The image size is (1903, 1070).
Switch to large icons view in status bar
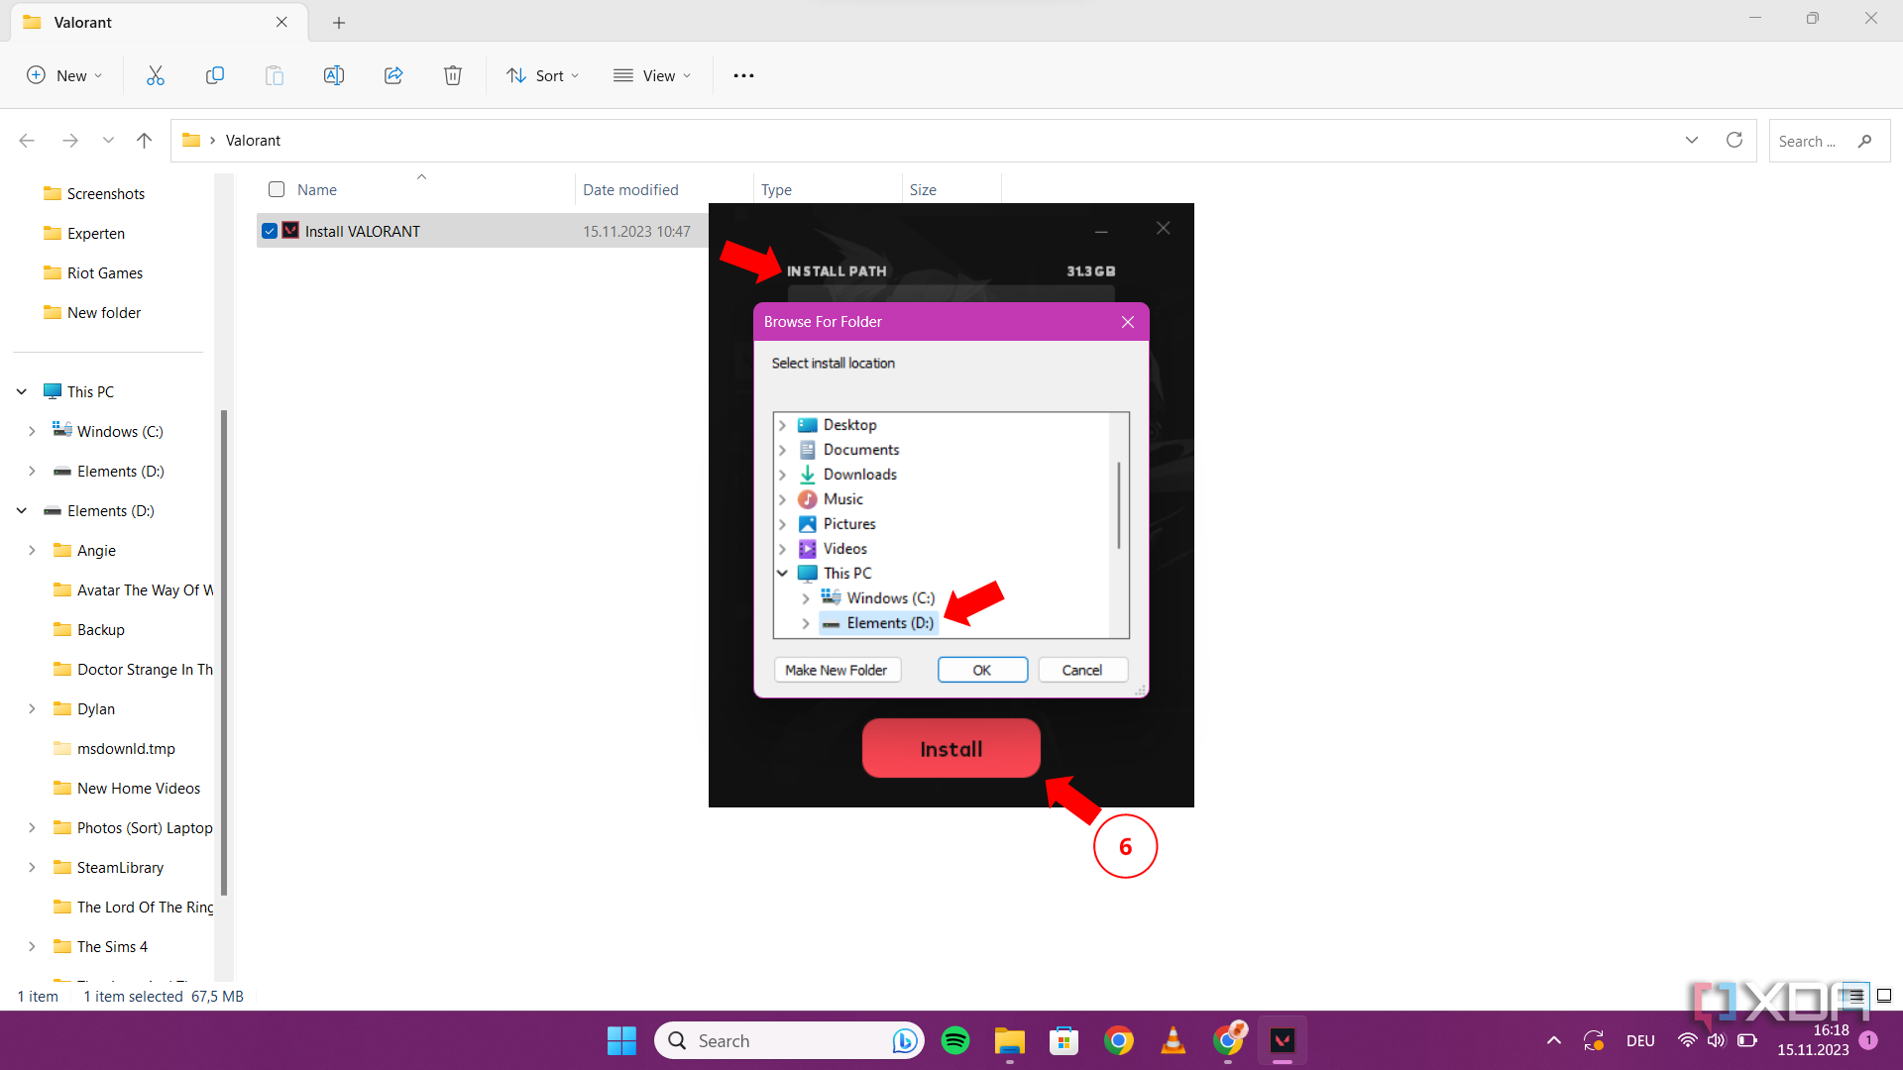pyautogui.click(x=1884, y=996)
